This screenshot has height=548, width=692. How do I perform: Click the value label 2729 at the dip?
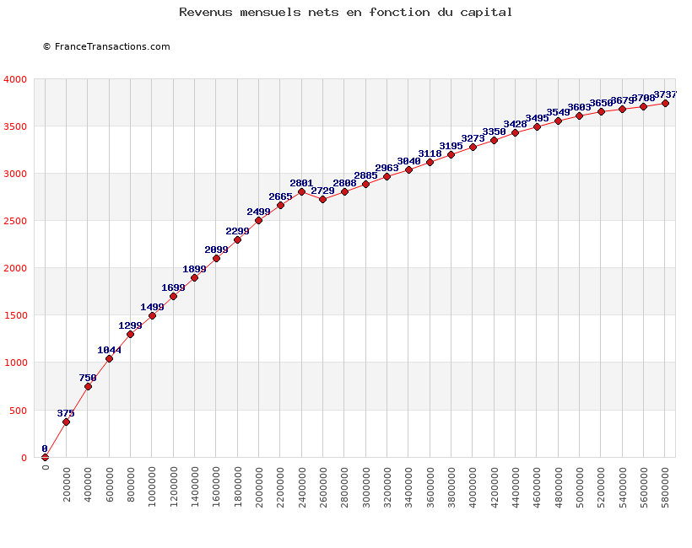[322, 191]
